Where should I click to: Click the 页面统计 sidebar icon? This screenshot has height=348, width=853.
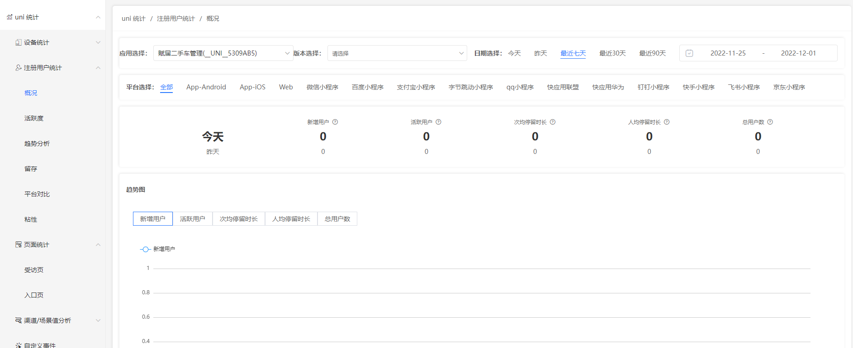(x=19, y=245)
